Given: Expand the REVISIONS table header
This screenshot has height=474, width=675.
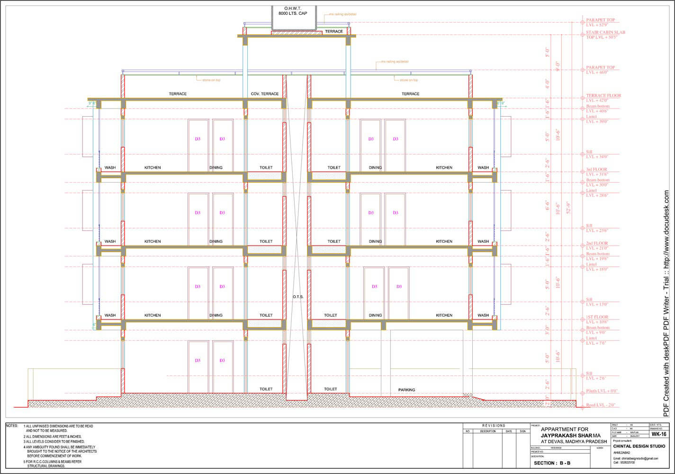Looking at the screenshot, I should [x=494, y=426].
